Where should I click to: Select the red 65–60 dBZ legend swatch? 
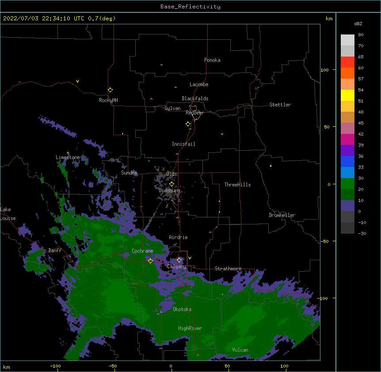pos(347,62)
